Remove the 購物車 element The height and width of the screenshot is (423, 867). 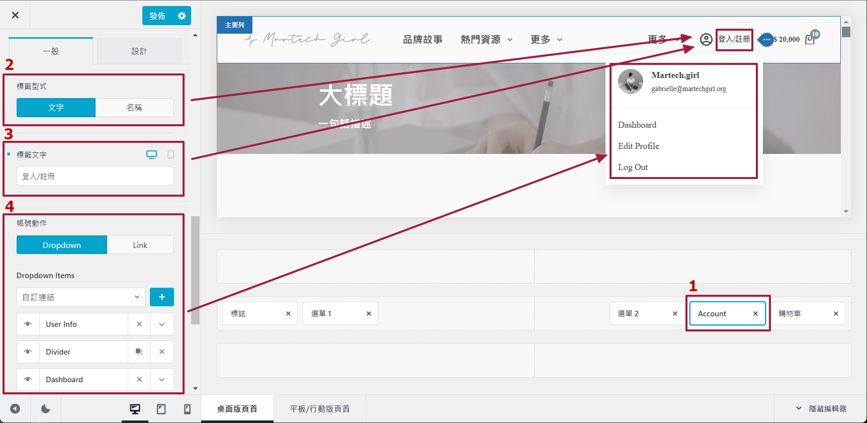(x=836, y=313)
